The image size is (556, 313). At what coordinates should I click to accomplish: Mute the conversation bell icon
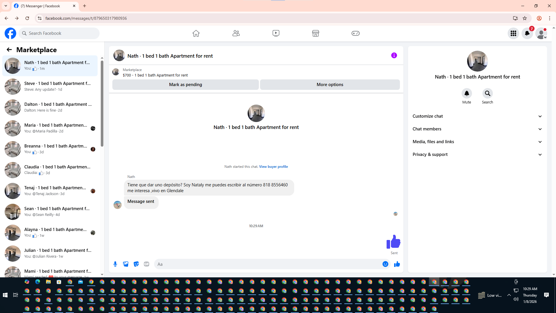point(467,93)
